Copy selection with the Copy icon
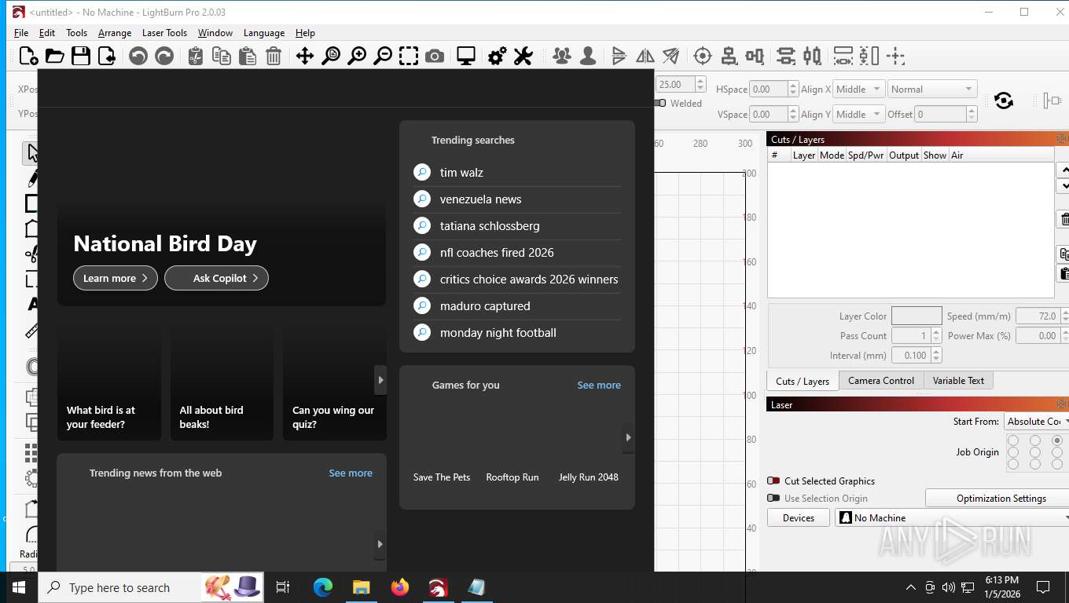 point(222,56)
